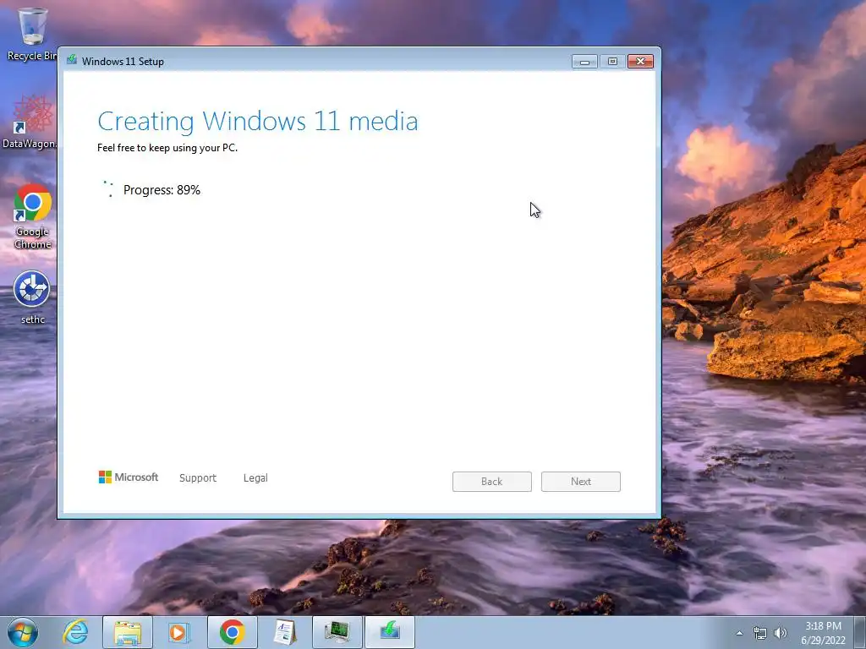Click the taskbar clock showing 3:18 PM

[823, 632]
